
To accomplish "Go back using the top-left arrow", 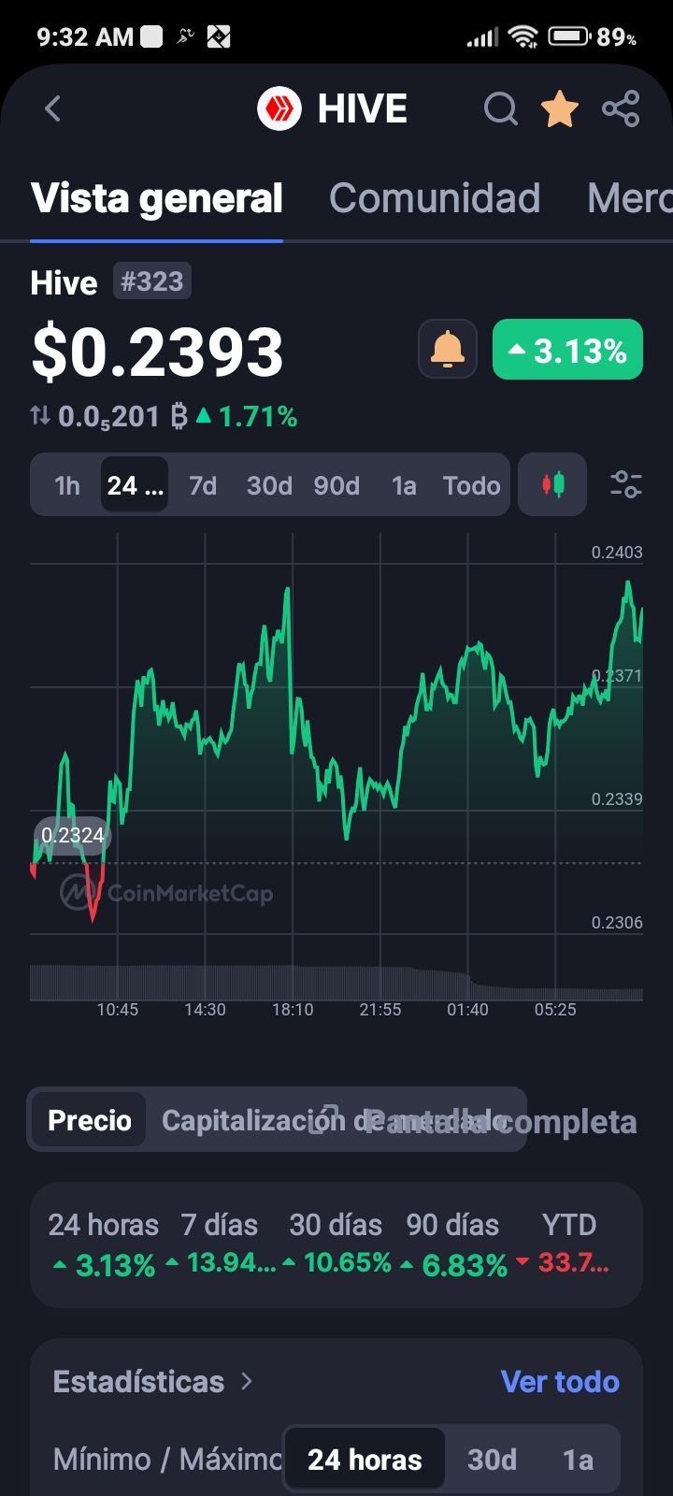I will point(53,108).
